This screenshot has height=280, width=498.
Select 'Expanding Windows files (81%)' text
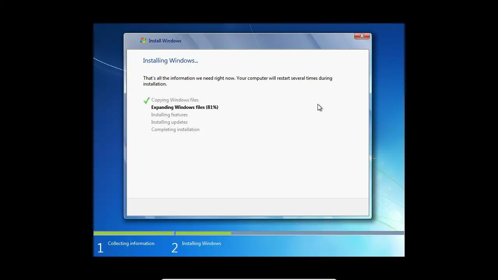pos(185,107)
